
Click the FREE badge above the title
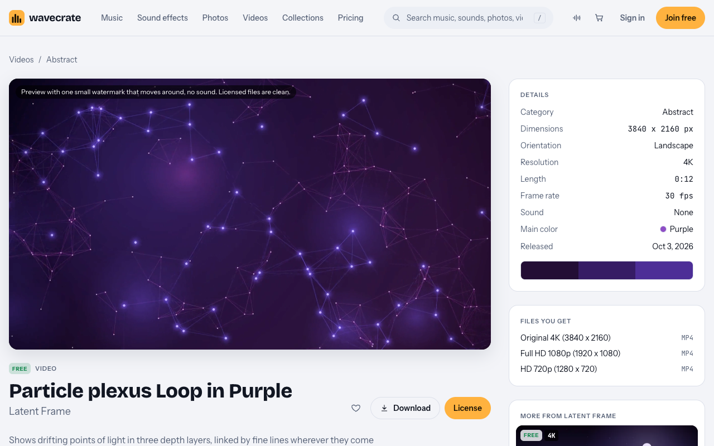click(20, 369)
